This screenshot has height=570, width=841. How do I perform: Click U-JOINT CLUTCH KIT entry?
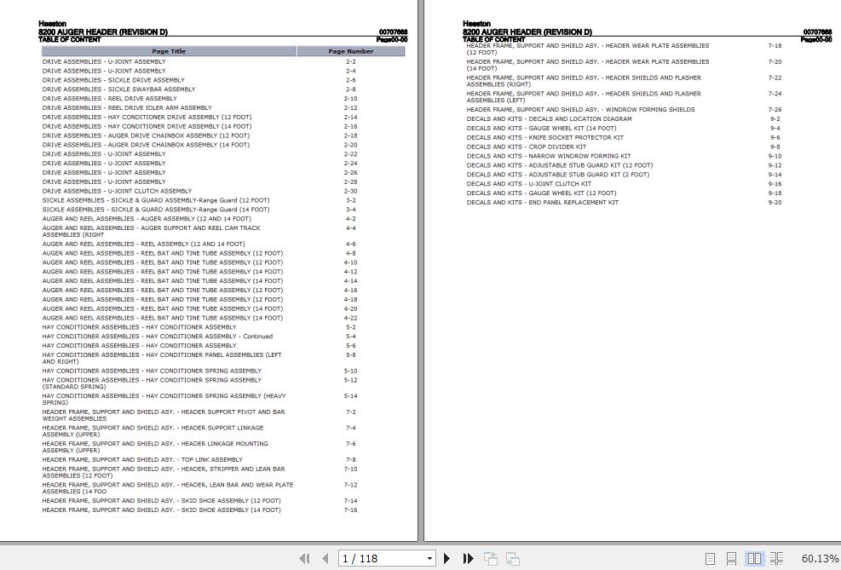click(529, 183)
